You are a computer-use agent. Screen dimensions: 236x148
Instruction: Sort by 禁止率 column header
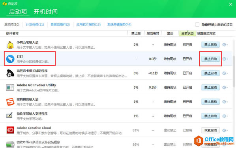pos(136,33)
